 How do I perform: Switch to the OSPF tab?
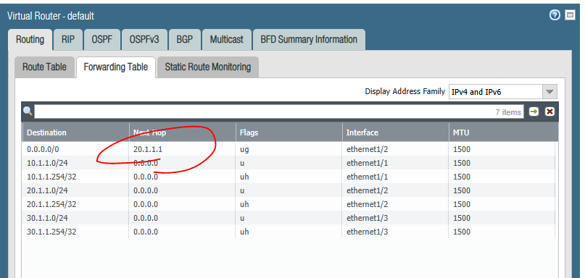pyautogui.click(x=102, y=40)
